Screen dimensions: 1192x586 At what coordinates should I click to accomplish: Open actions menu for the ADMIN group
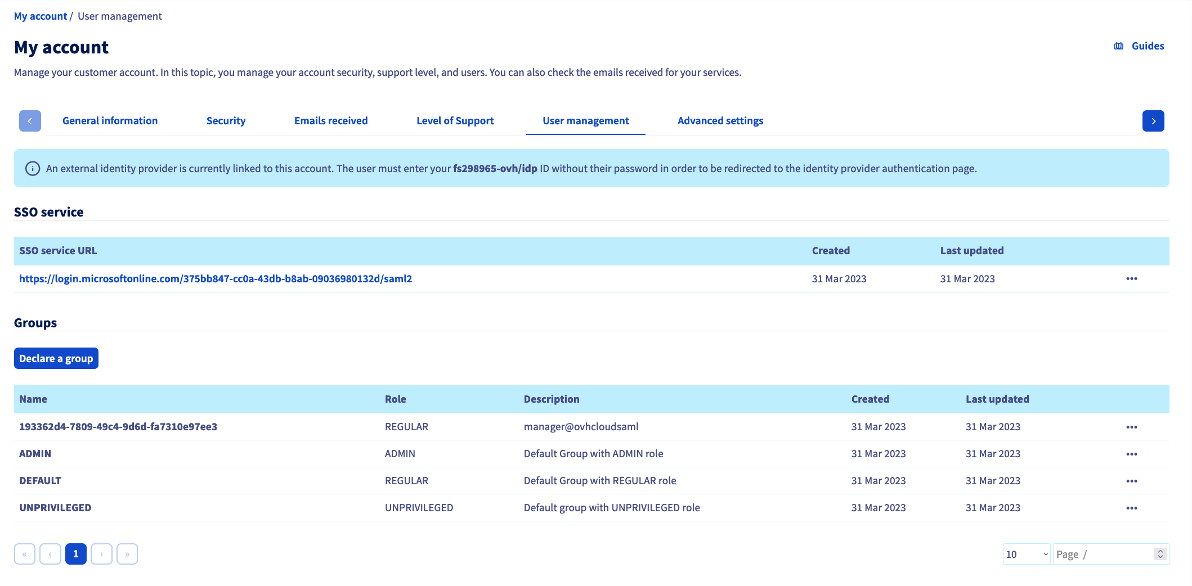(x=1132, y=454)
